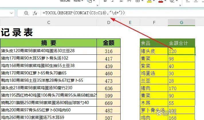Select column D header
The height and width of the screenshot is (120, 204).
(x=109, y=23)
